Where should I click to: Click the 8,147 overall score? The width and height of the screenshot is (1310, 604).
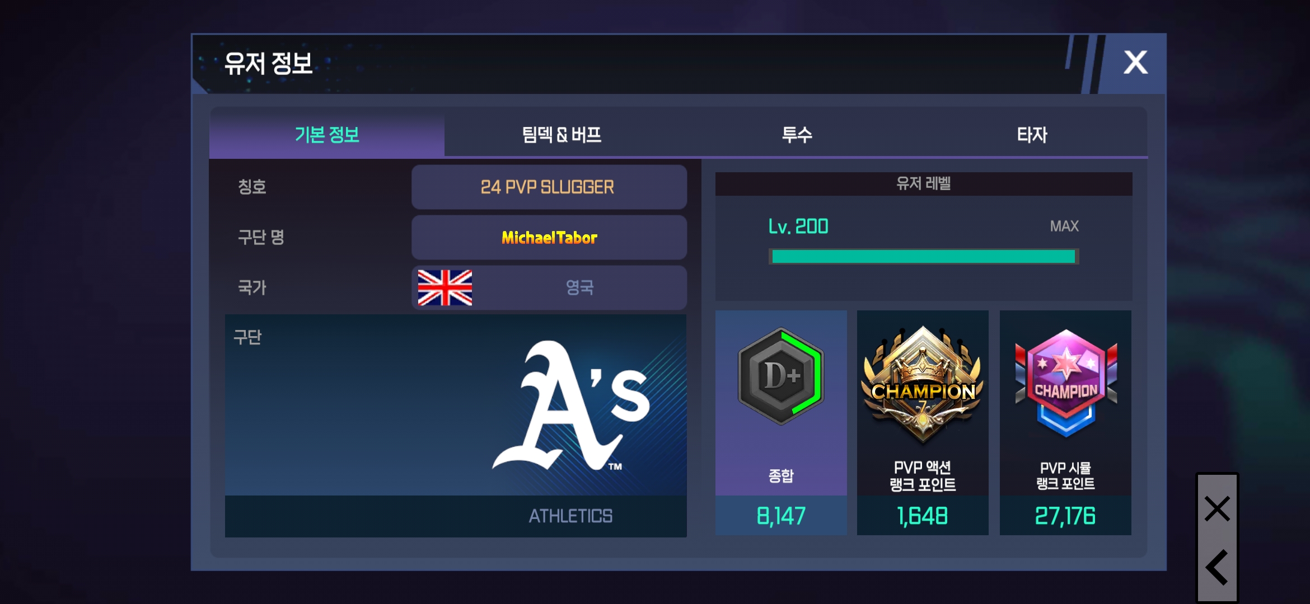[x=781, y=516]
